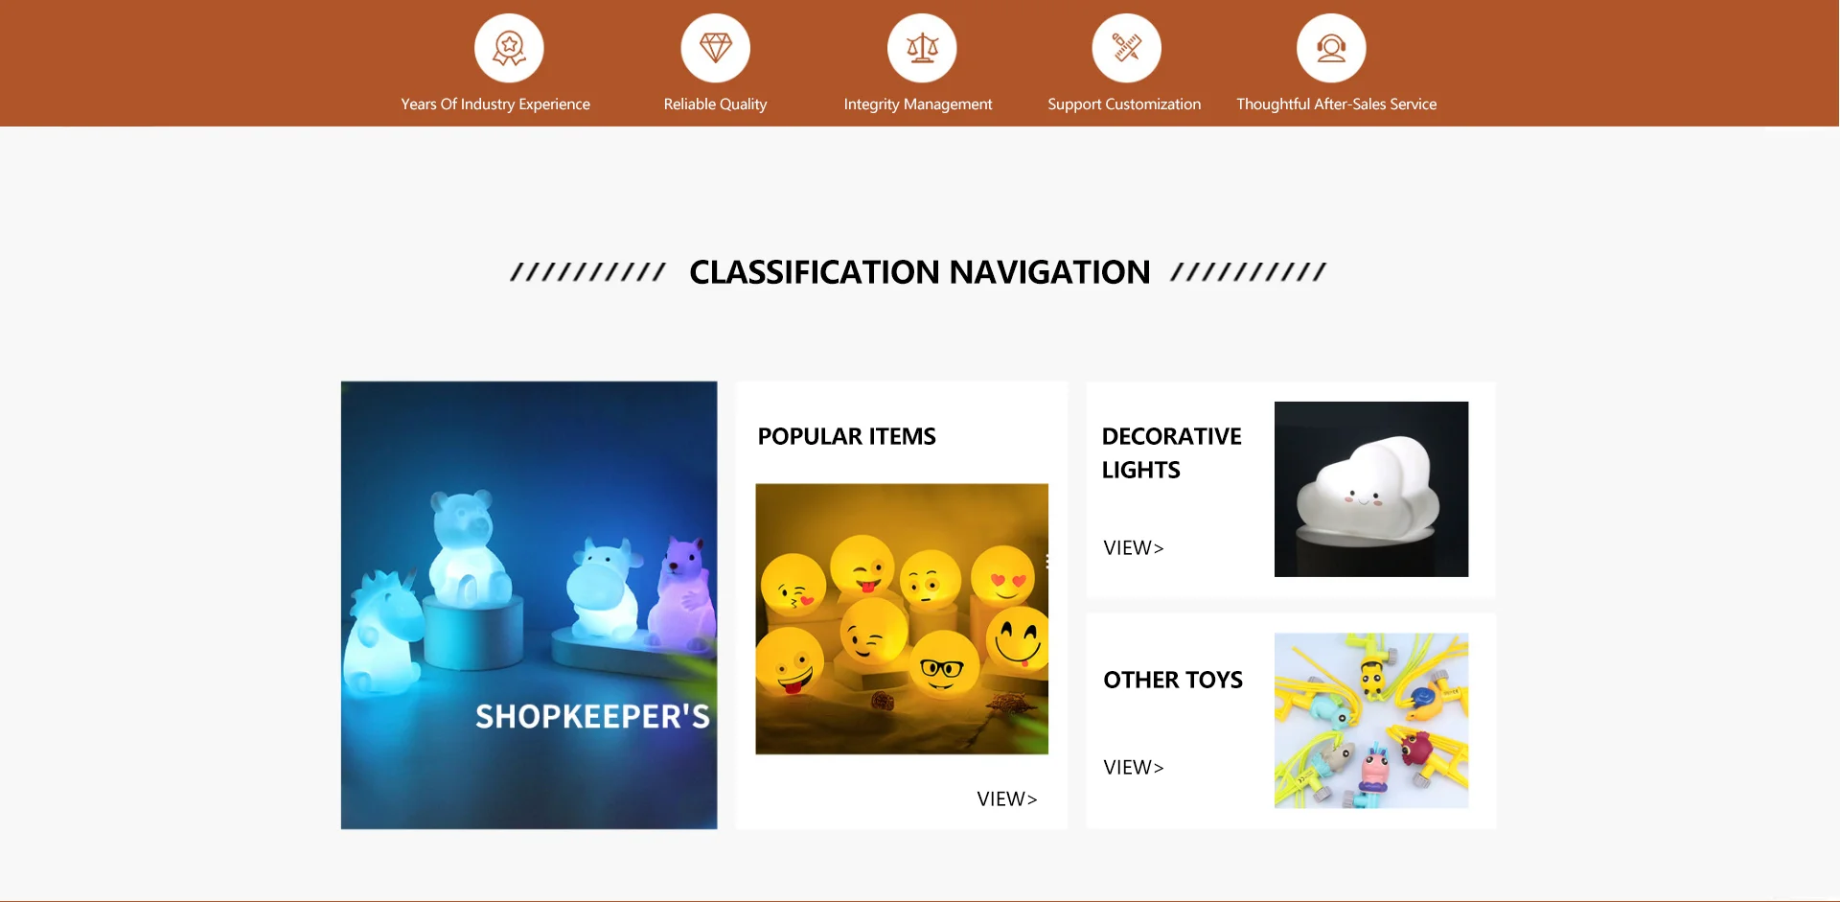Viewport: 1840px width, 902px height.
Task: Click VIEW> under Popular Items
Action: (1007, 798)
